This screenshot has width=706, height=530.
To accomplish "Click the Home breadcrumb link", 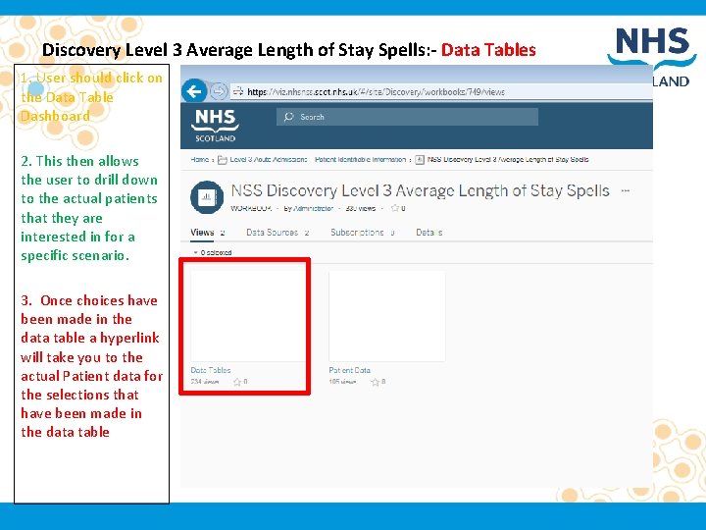I will pos(199,160).
